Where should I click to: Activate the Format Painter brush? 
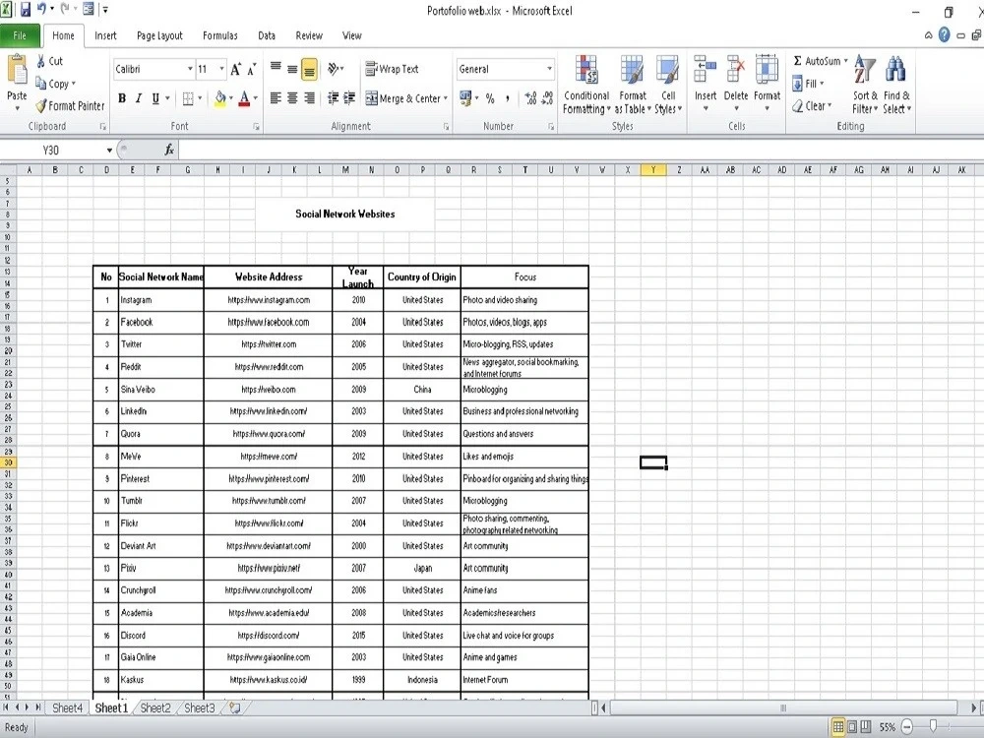(x=41, y=106)
